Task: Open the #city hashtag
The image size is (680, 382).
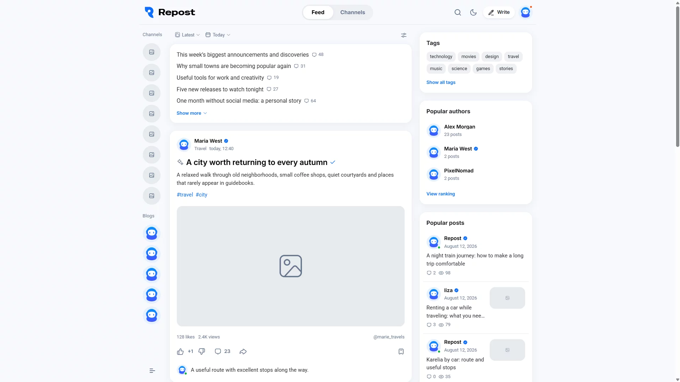Action: [x=201, y=195]
